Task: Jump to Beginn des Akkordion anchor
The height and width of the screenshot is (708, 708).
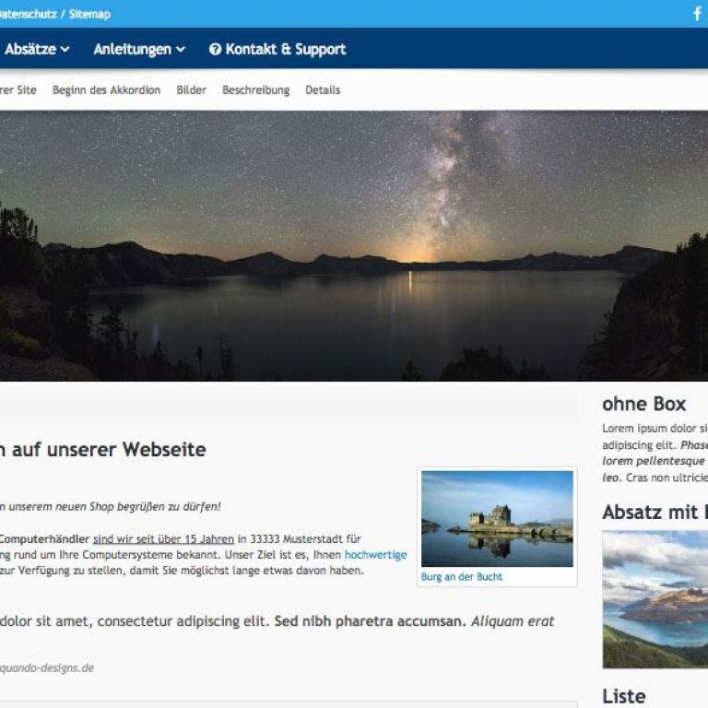Action: point(107,89)
